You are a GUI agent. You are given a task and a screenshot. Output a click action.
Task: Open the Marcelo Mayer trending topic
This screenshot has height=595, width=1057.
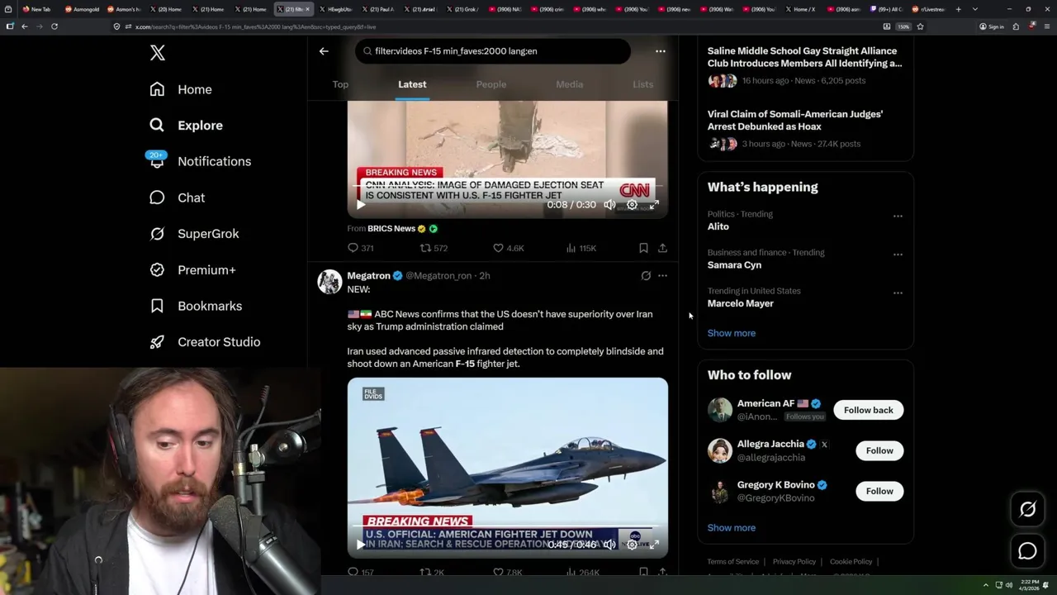pyautogui.click(x=741, y=303)
